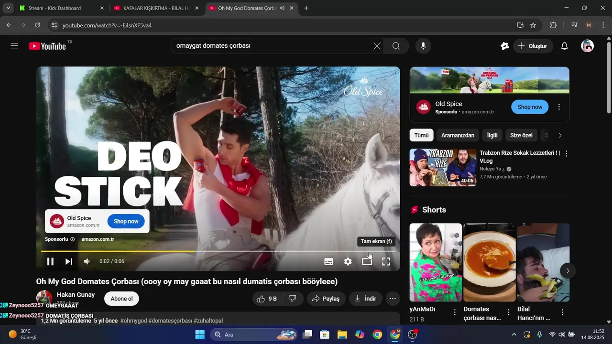Start voice search with the microphone
The image size is (612, 344).
pos(423,46)
